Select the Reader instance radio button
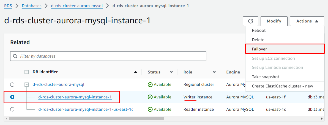The width and height of the screenshot is (328, 125). [12, 109]
